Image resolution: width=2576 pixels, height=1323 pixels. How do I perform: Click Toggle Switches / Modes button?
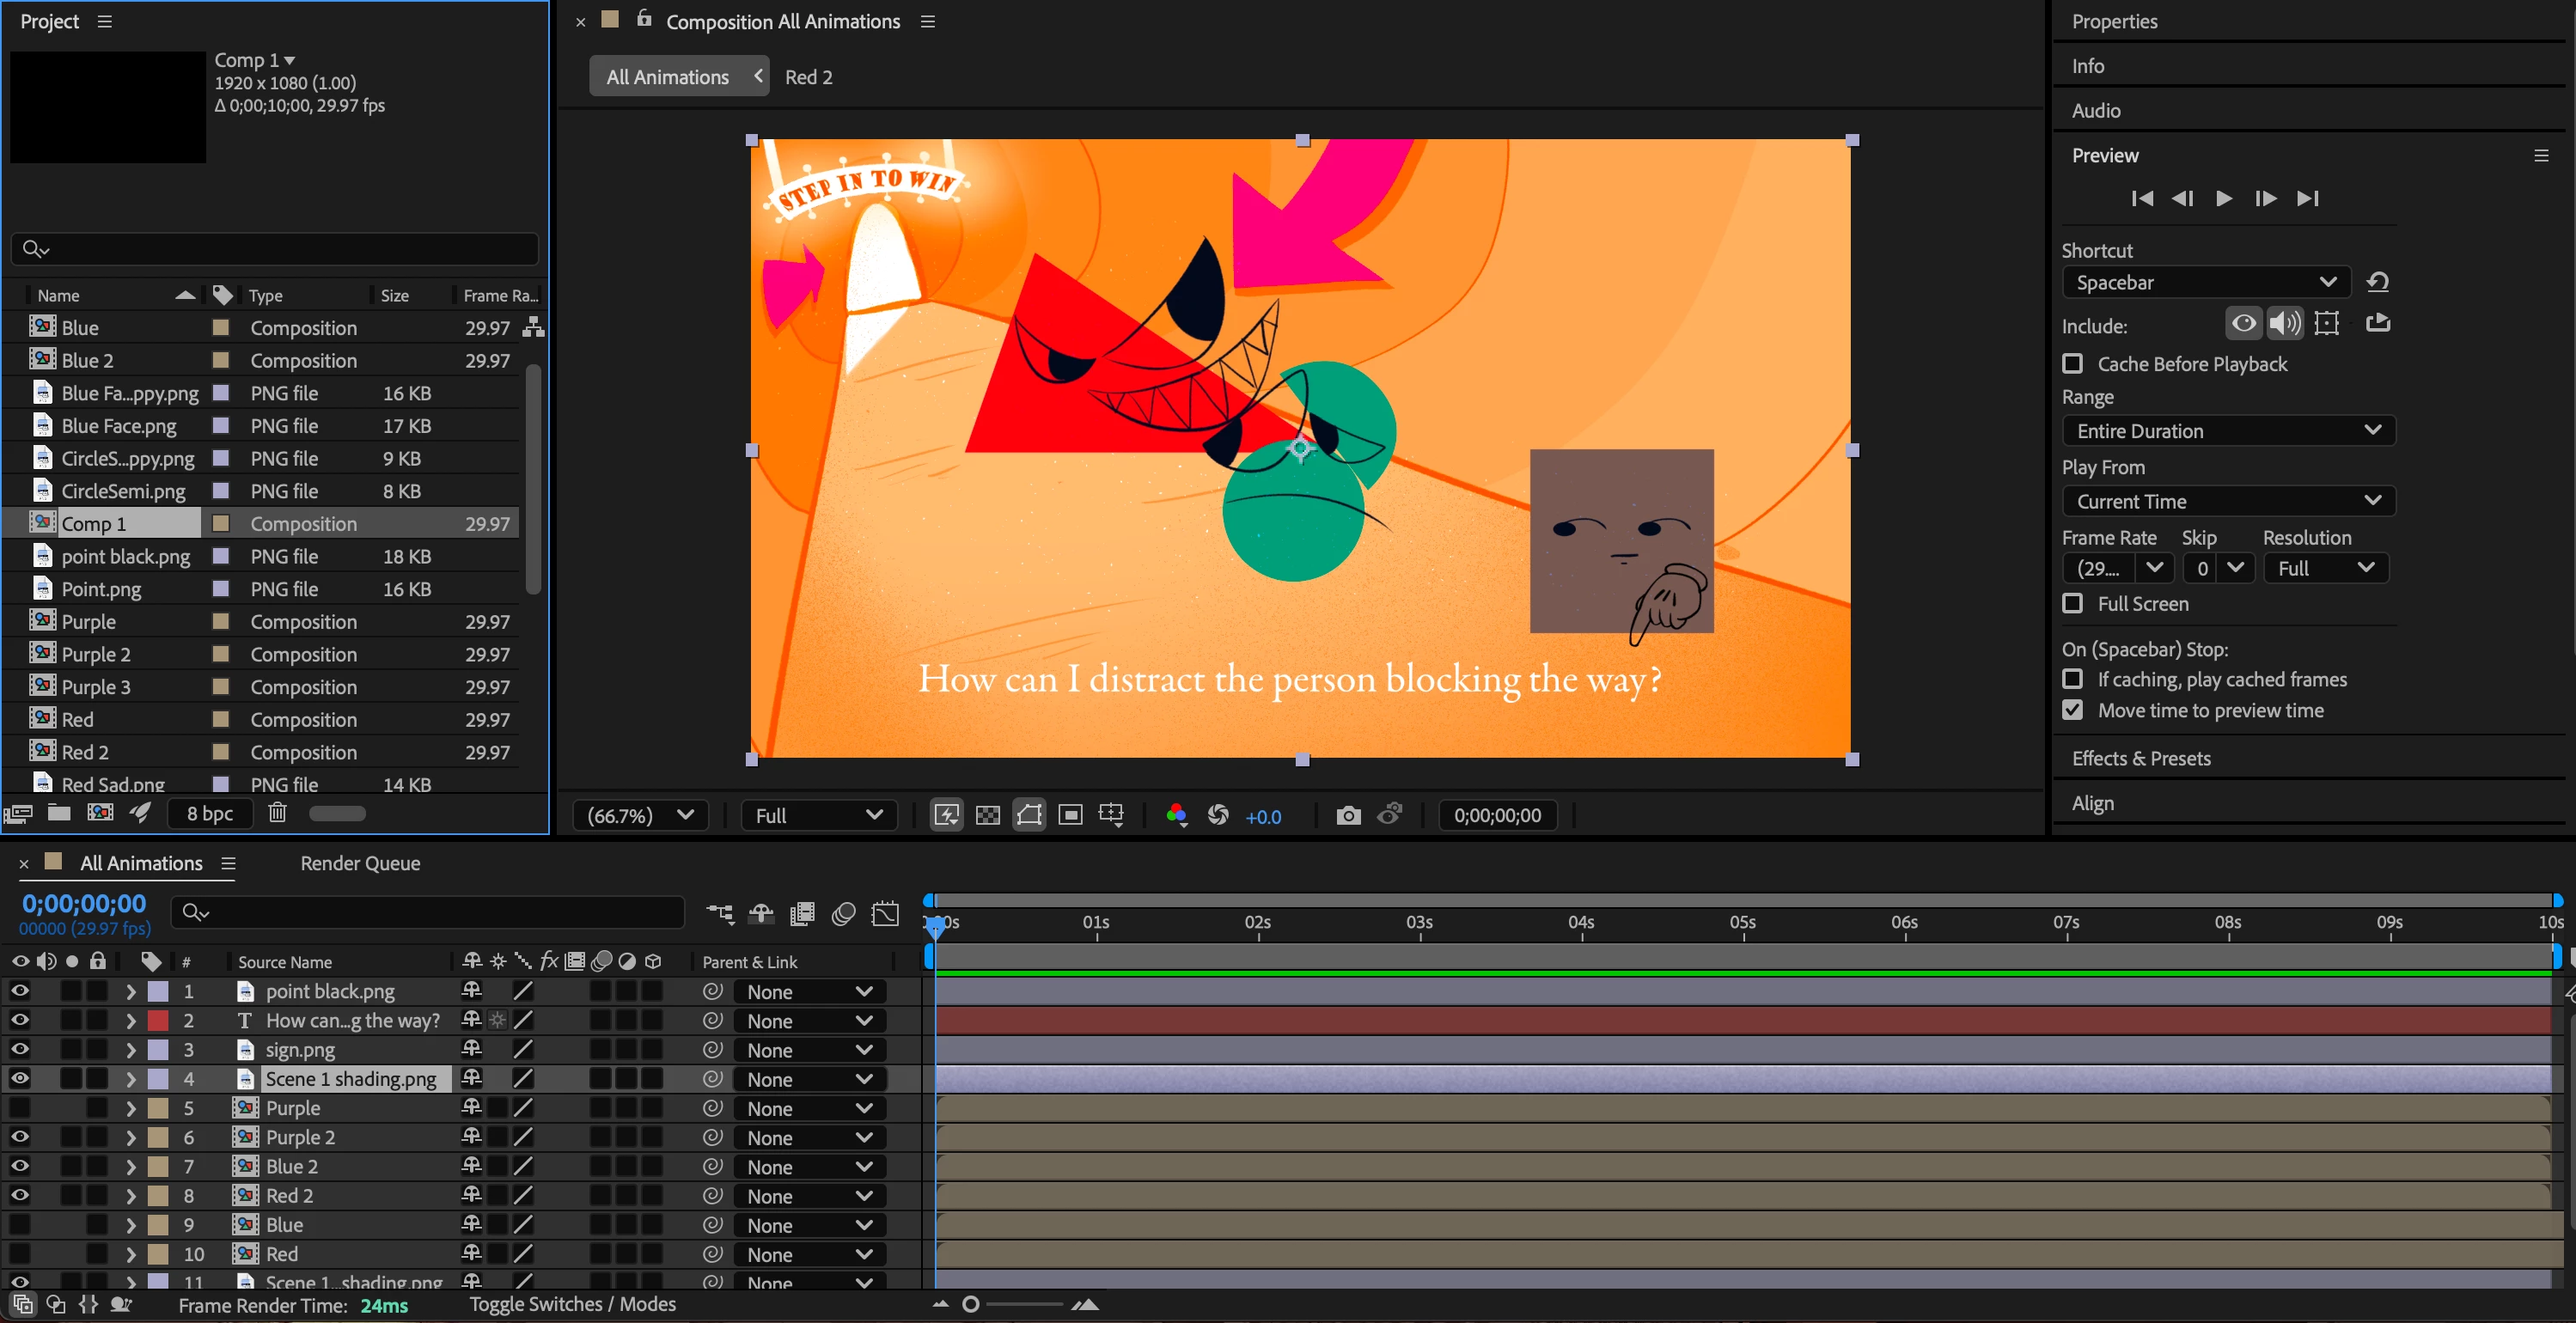tap(572, 1304)
